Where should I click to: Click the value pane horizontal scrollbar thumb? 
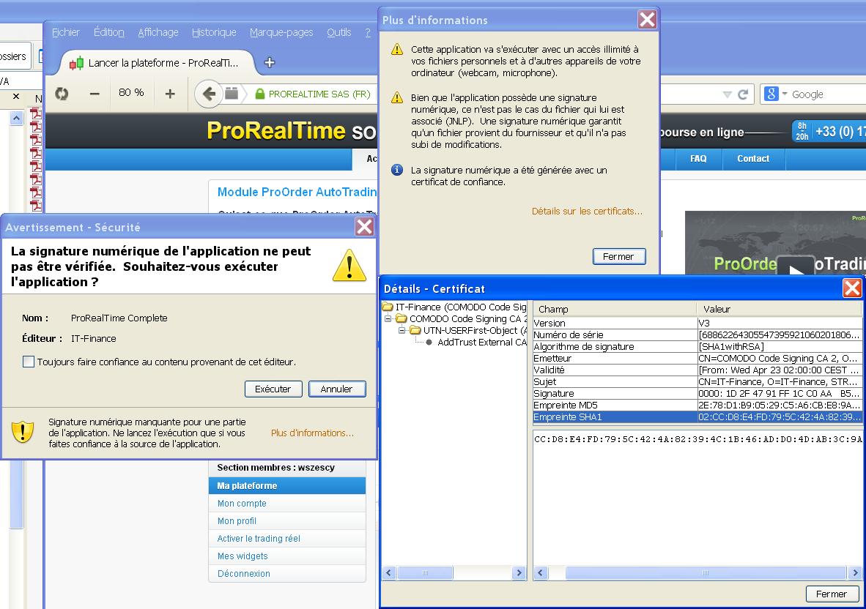(706, 573)
